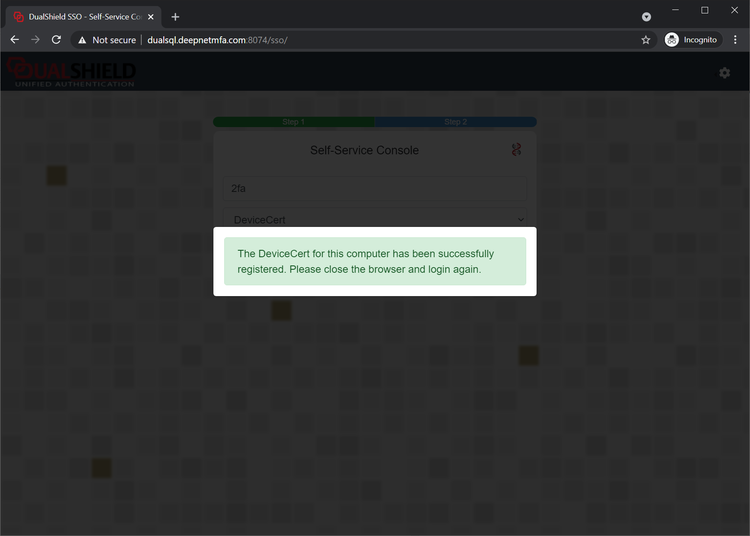Click the settings gear icon in header
This screenshot has height=536, width=750.
tap(725, 73)
